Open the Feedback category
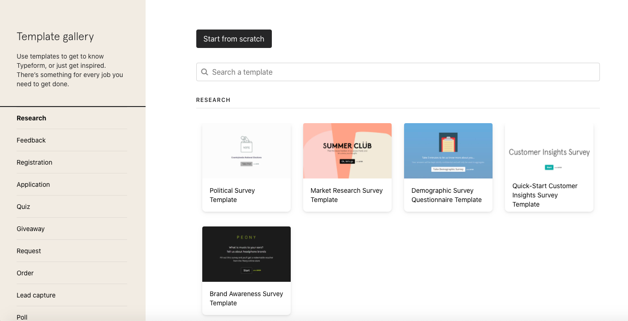 pos(31,140)
